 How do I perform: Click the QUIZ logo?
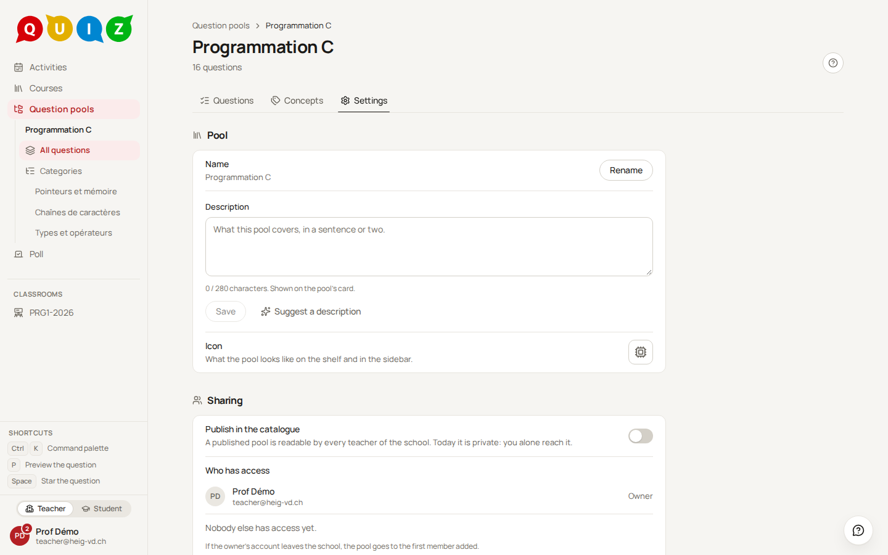[x=74, y=28]
